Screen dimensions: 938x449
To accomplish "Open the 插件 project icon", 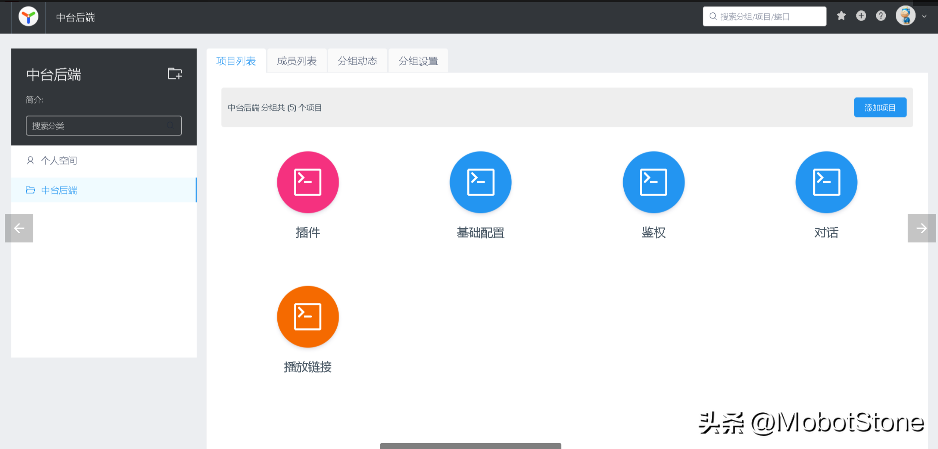I will coord(308,182).
